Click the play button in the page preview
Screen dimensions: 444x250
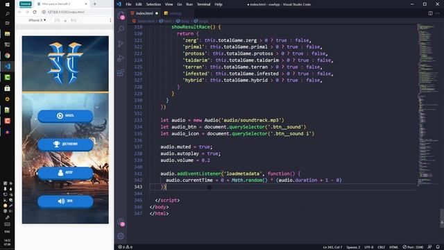tap(65, 116)
